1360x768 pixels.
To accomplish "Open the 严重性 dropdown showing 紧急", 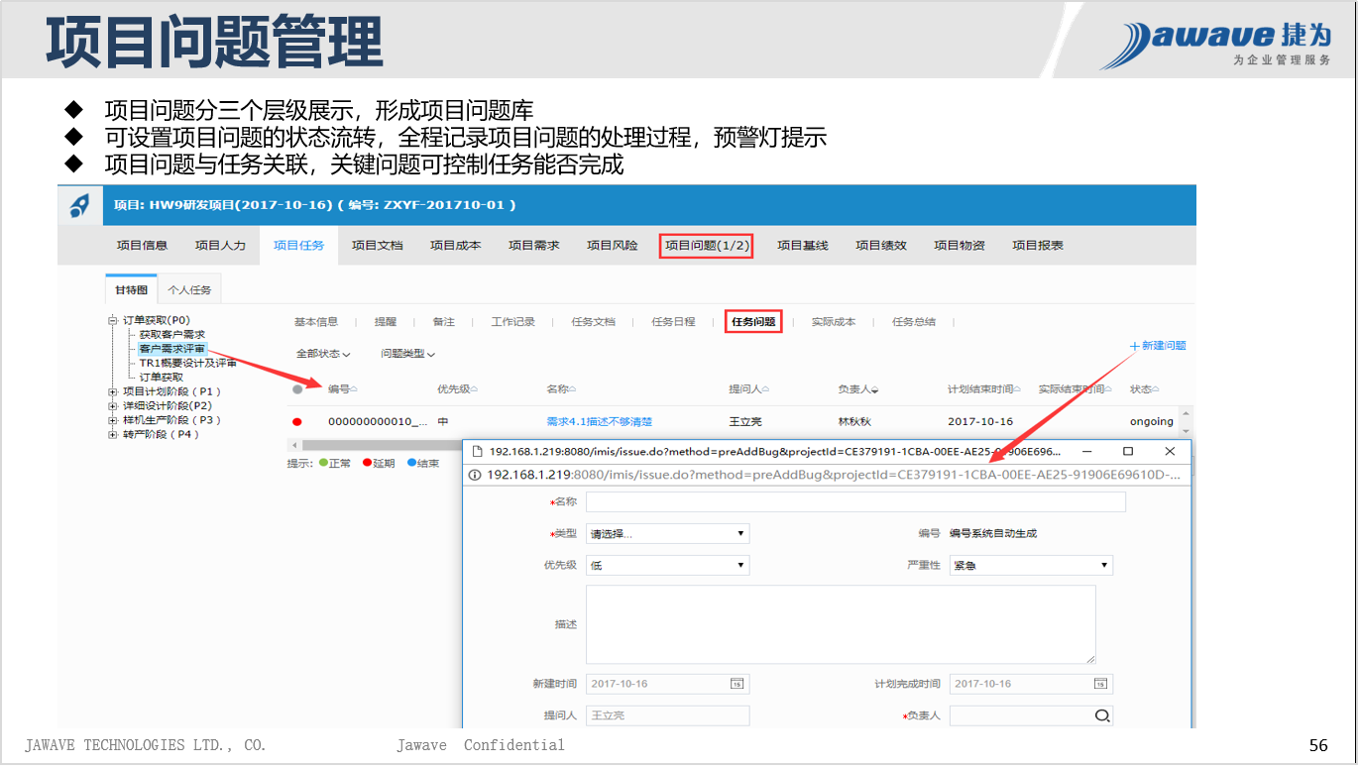I will [x=1030, y=566].
